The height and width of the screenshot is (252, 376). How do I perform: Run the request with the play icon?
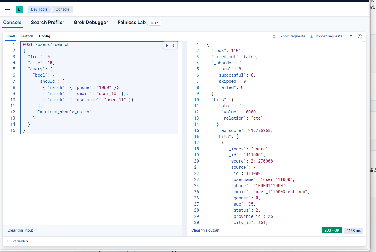pyautogui.click(x=167, y=46)
